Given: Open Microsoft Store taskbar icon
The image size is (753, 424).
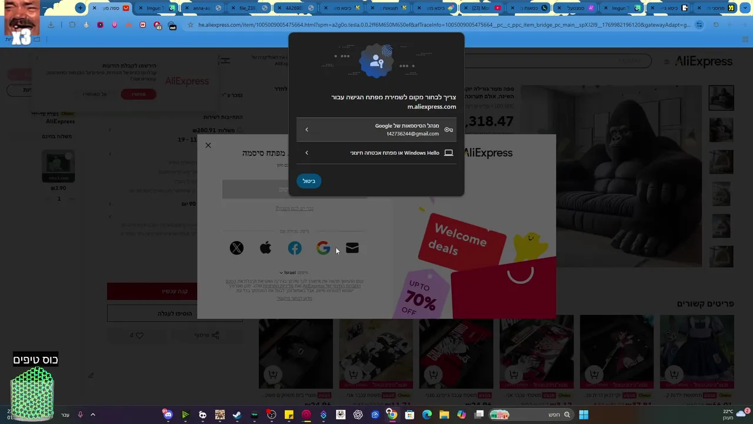Looking at the screenshot, I should 409,415.
